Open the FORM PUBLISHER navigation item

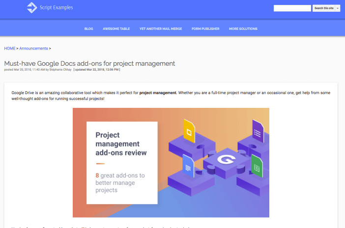coord(205,29)
